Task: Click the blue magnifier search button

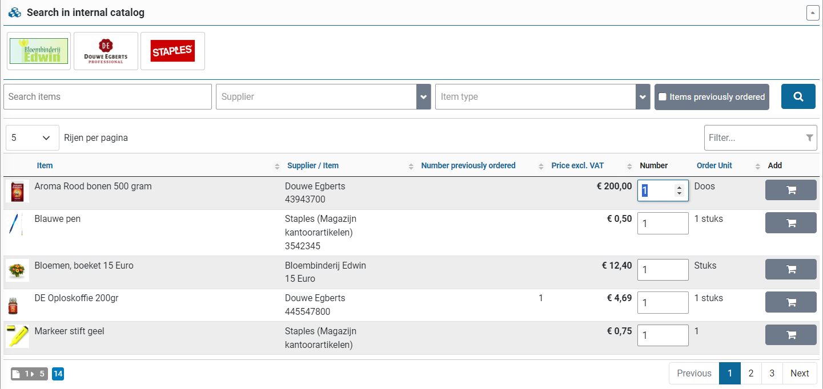Action: coord(798,96)
